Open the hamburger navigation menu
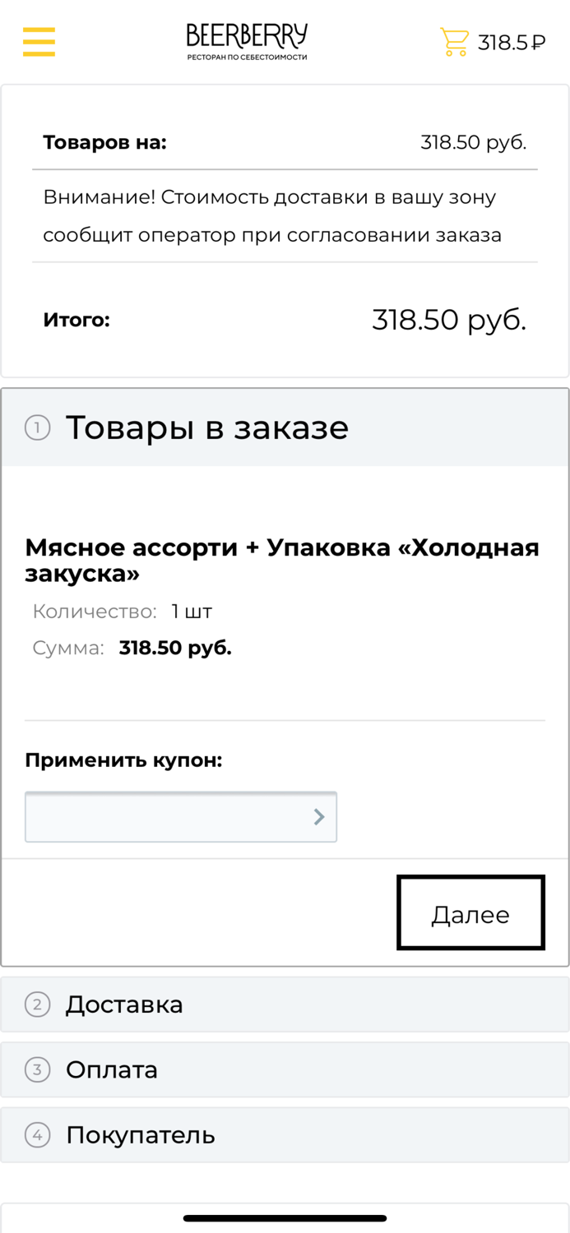The height and width of the screenshot is (1233, 570). click(38, 41)
